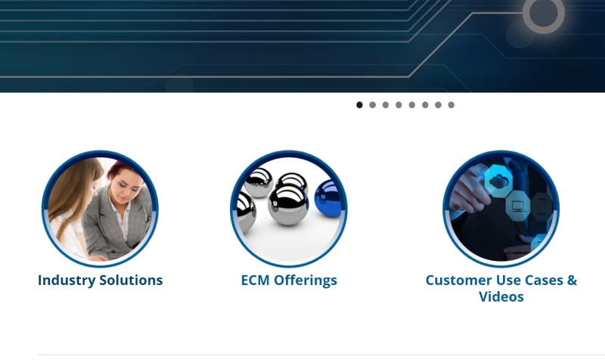This screenshot has width=605, height=363.
Task: Visit the Customer Use Cases & Videos link
Action: 501,288
